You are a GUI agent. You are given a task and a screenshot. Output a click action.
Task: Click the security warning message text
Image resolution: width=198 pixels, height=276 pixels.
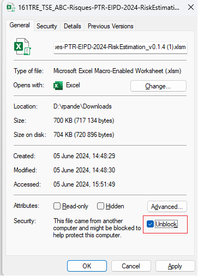(x=97, y=228)
